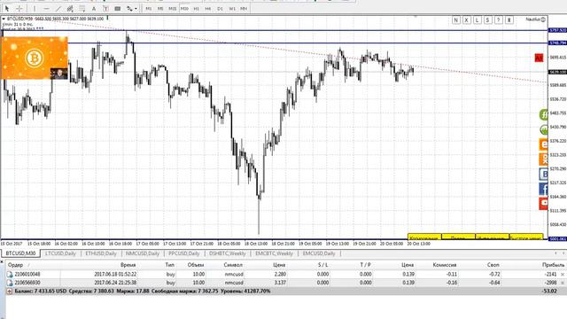The width and height of the screenshot is (567, 319).
Task: Click the Nautilus expert advisor label
Action: pyautogui.click(x=535, y=19)
